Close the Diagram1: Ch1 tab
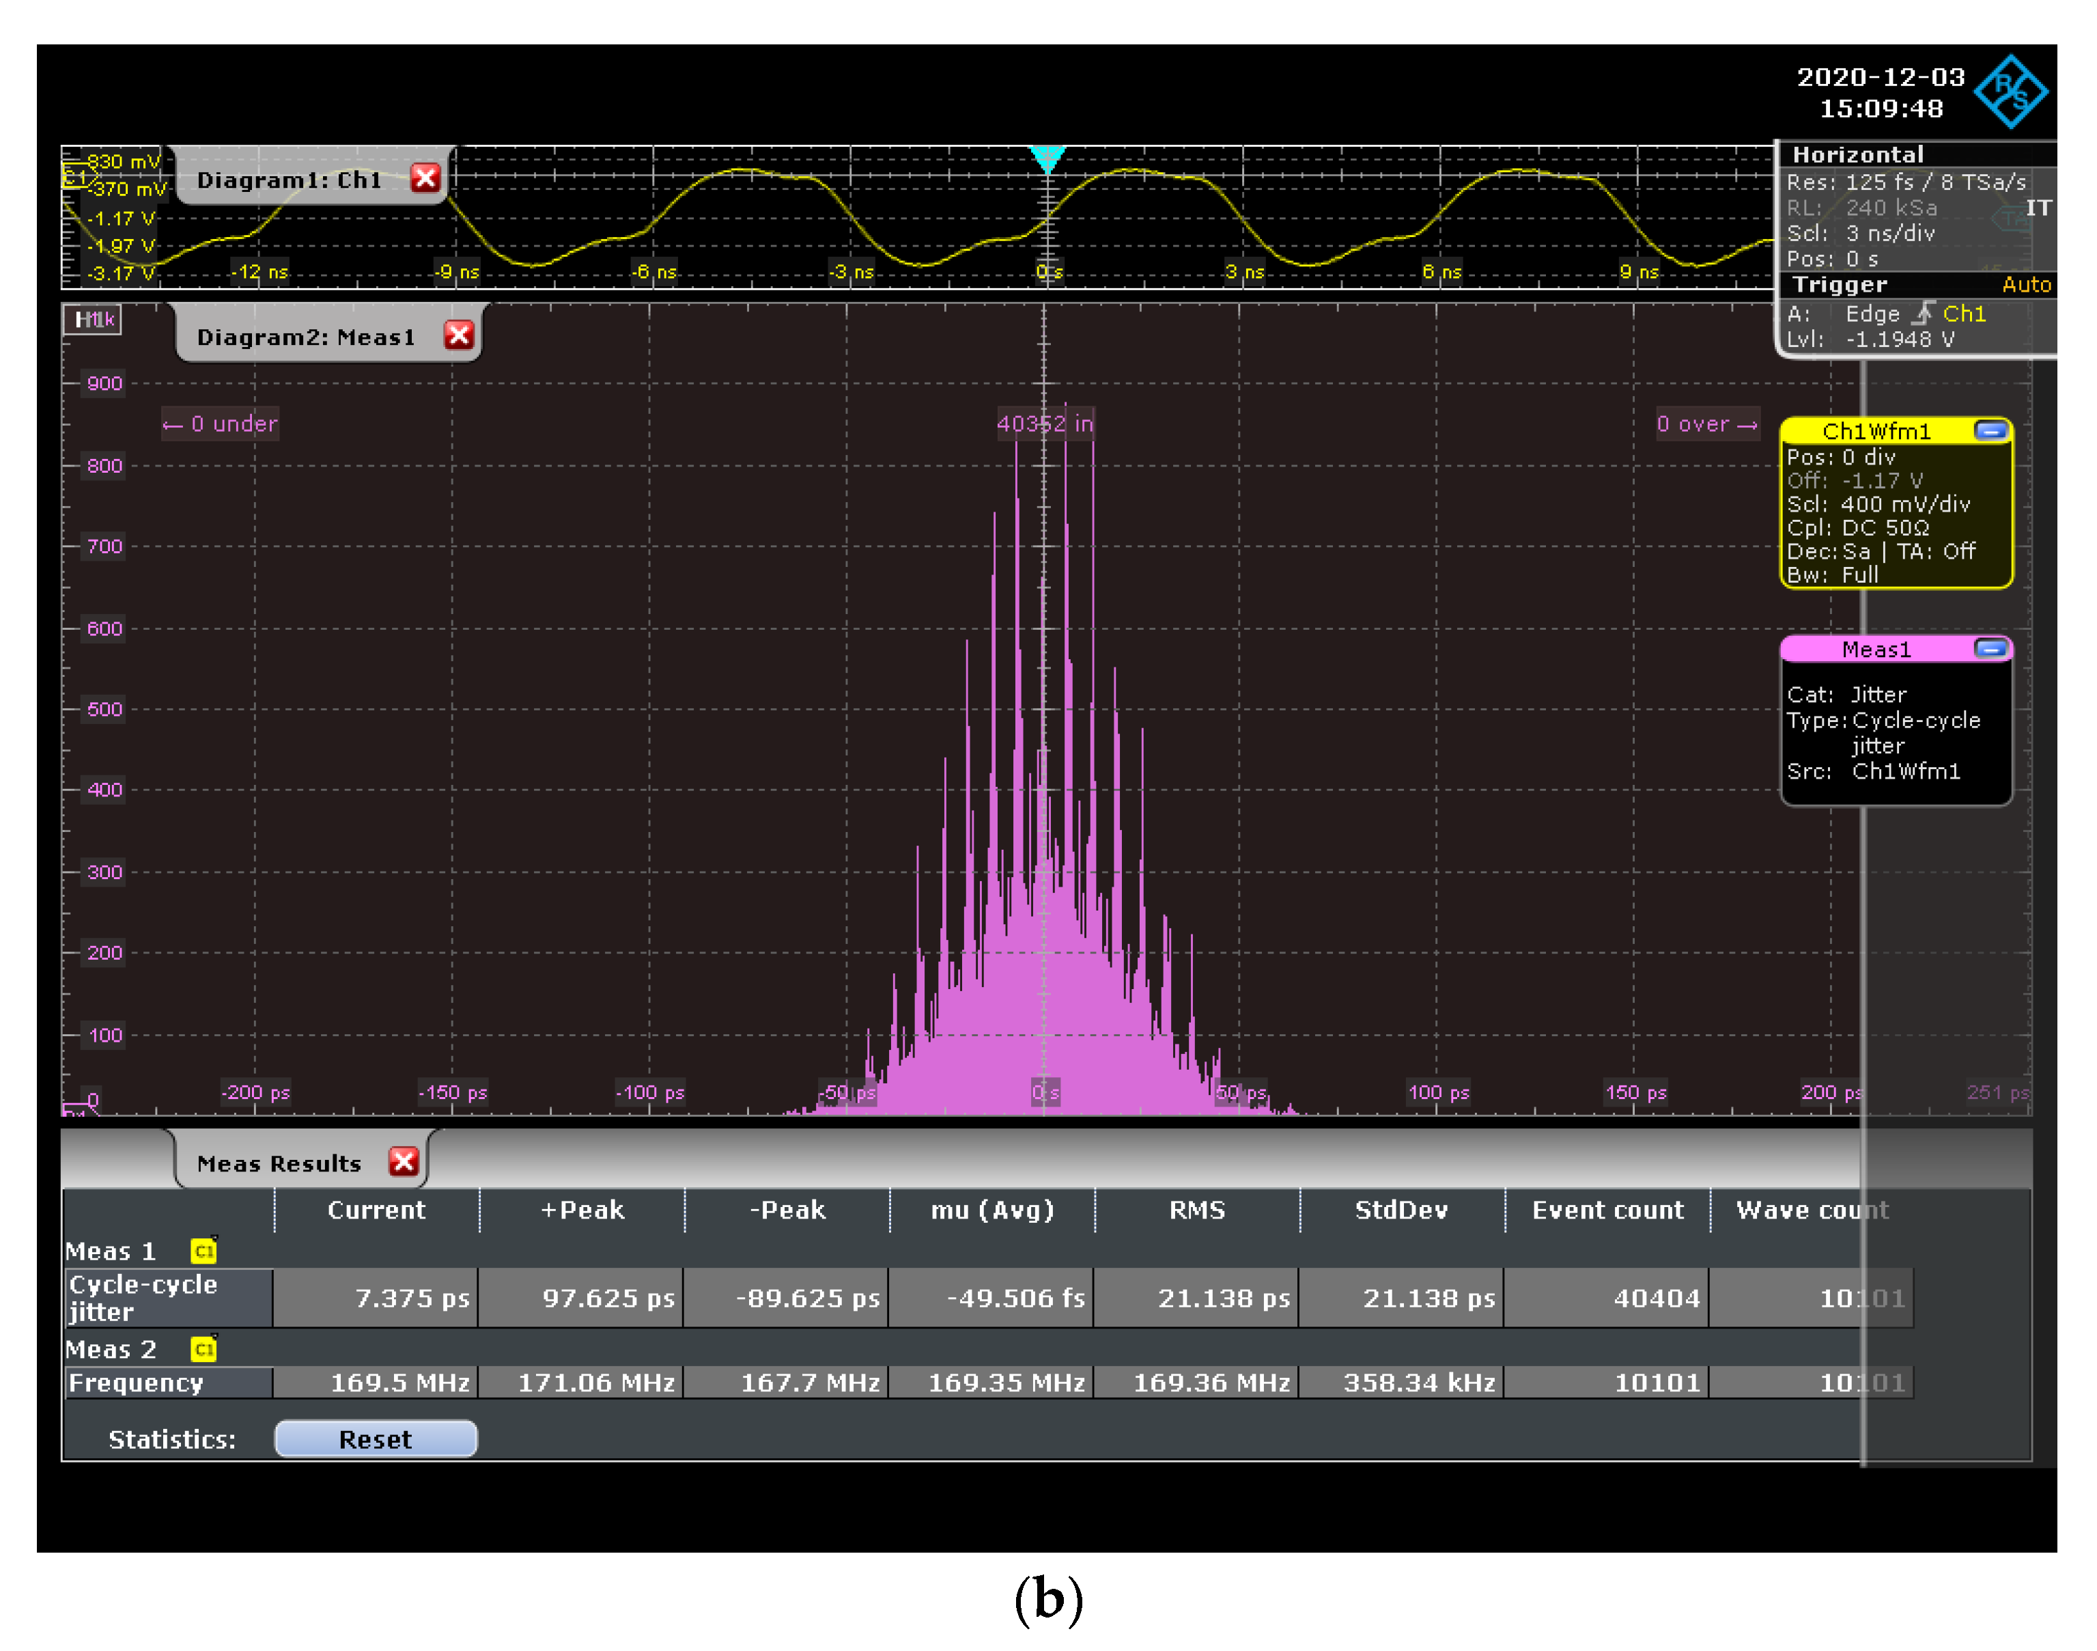2097x1651 pixels. 425,178
